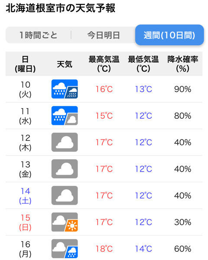The height and width of the screenshot is (260, 208).
Task: Click the 90% precipitation value
Action: (182, 89)
